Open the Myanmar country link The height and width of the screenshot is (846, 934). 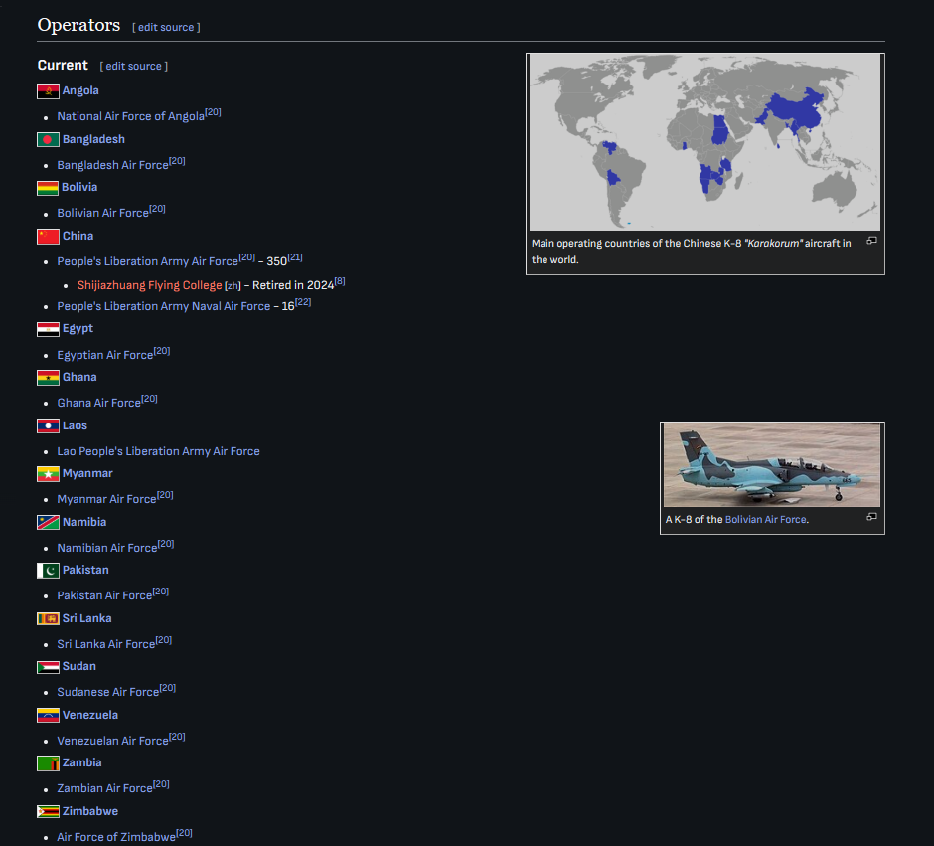tap(87, 473)
